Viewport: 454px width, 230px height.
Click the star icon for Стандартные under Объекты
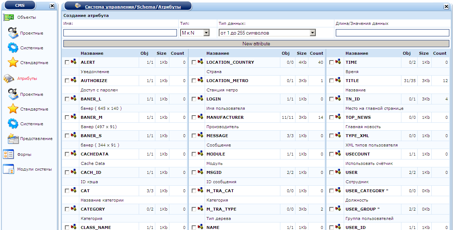pos(13,63)
